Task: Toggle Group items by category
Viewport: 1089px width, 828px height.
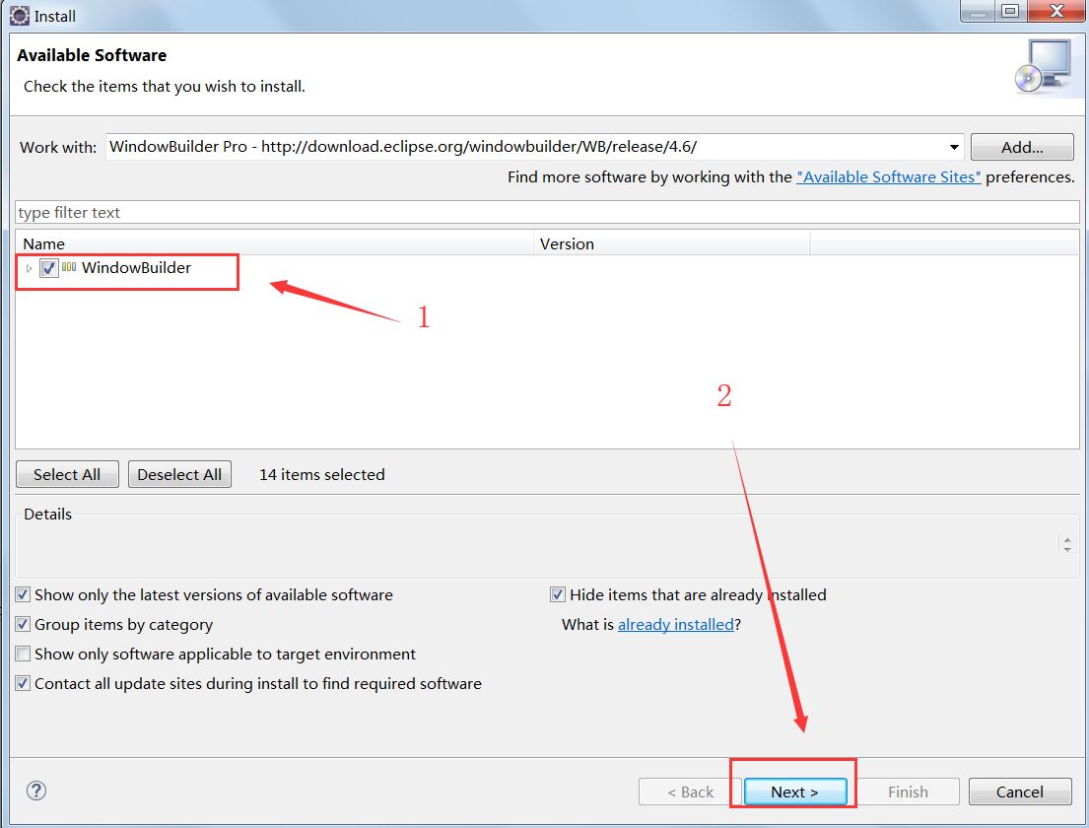Action: coord(23,624)
